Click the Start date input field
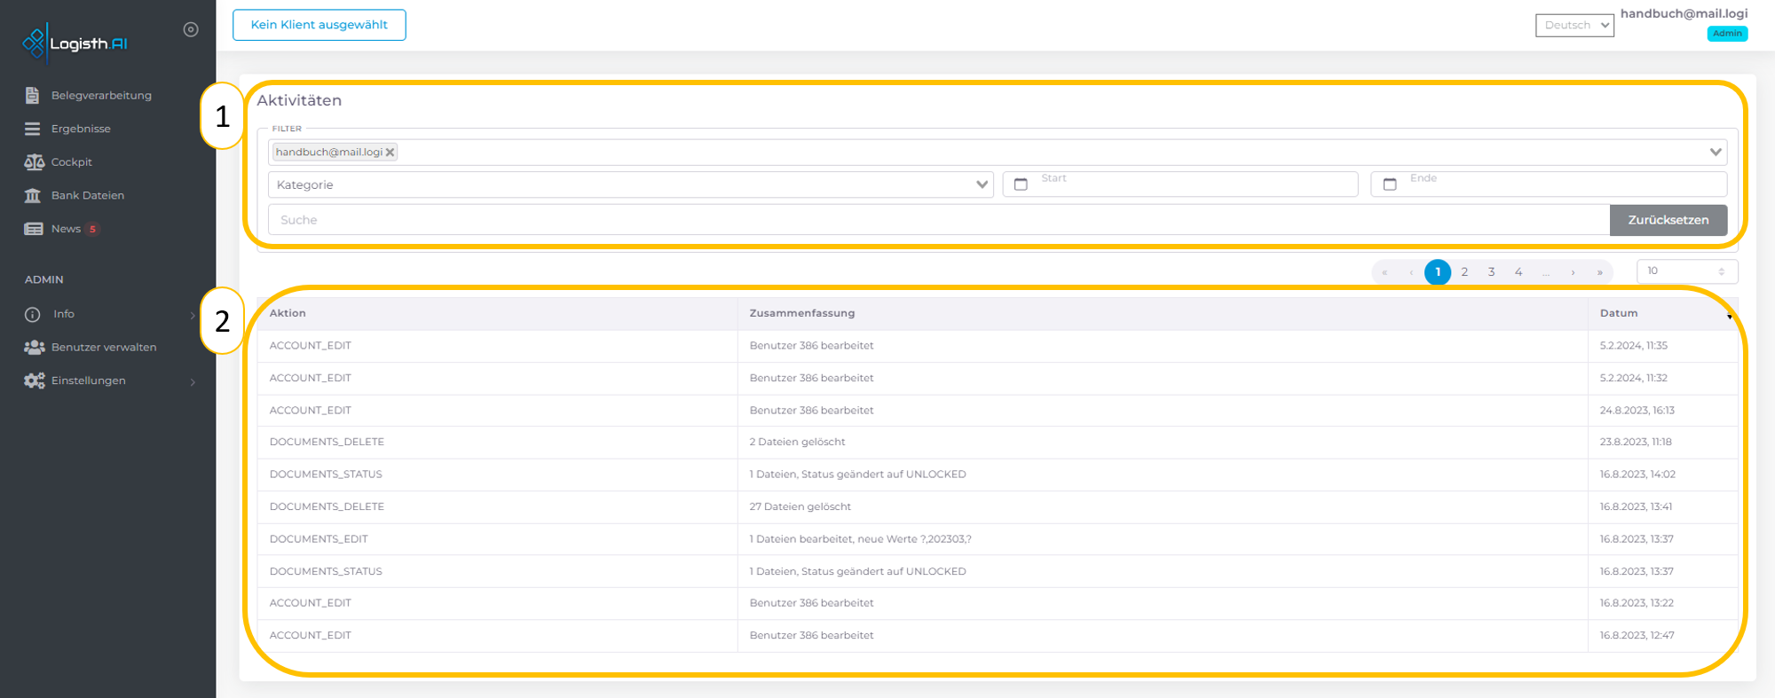 coord(1180,184)
